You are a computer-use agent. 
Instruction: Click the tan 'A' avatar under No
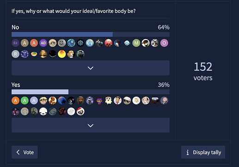tap(25, 43)
